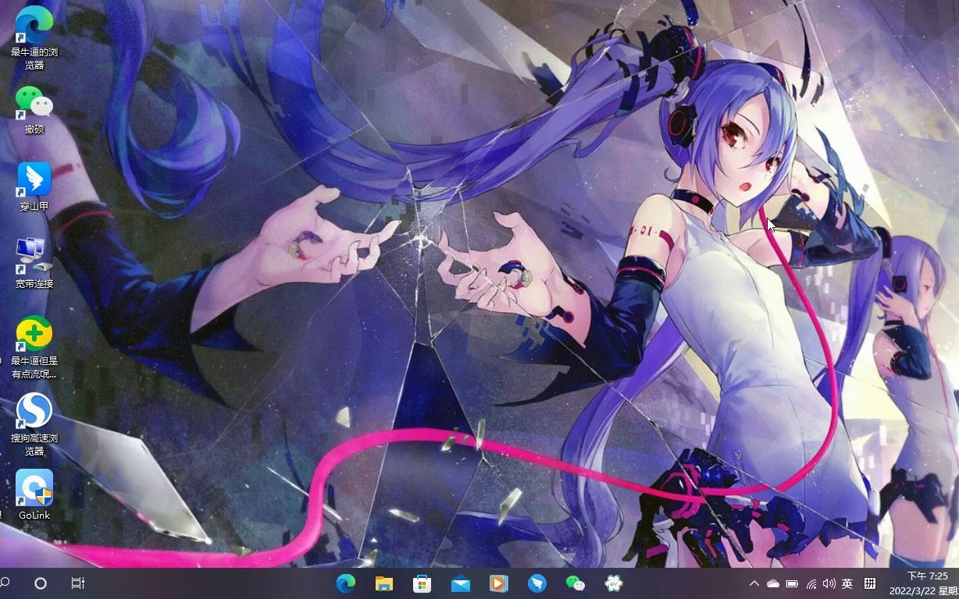959x599 pixels.
Task: Expand the hidden system tray icons
Action: pyautogui.click(x=754, y=583)
